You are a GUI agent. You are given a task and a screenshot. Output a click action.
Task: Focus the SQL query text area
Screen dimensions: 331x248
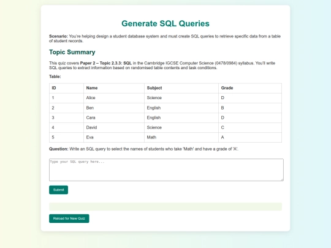(166, 170)
